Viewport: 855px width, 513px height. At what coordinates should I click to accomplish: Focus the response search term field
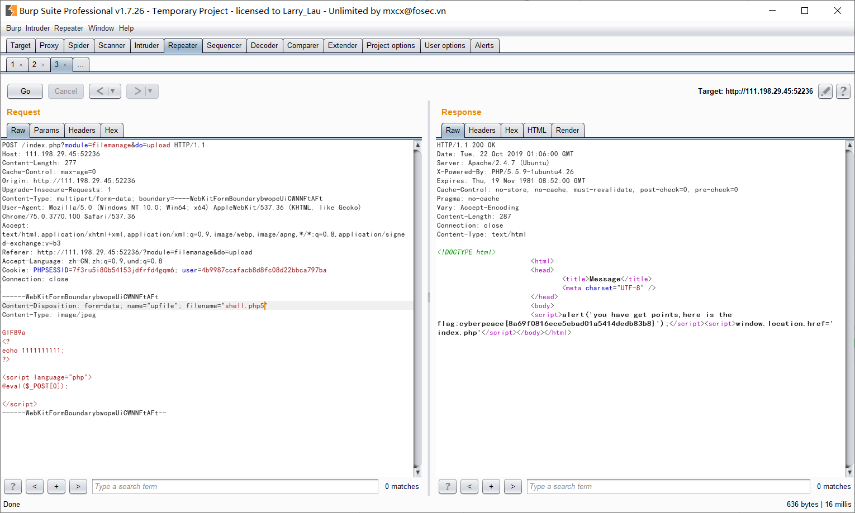668,486
